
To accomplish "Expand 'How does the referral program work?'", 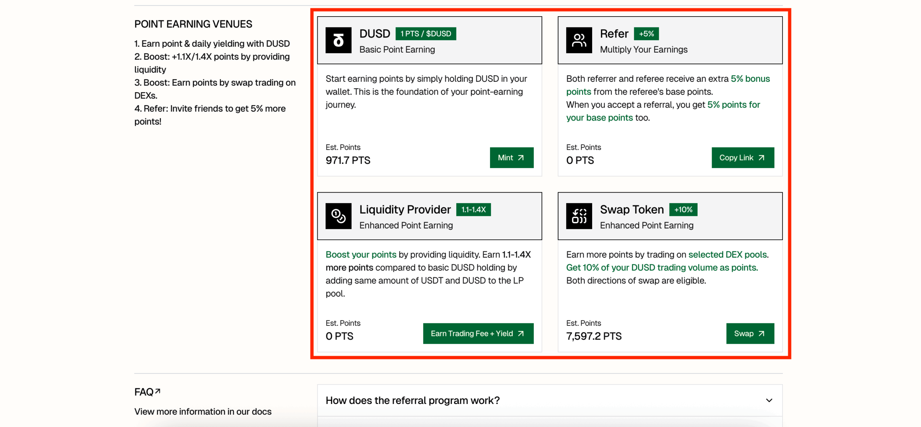I will 413,400.
